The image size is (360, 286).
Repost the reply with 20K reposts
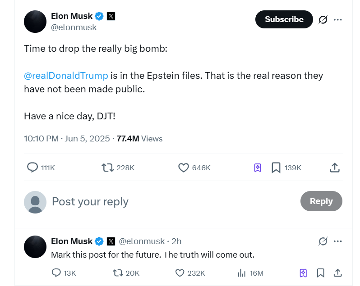click(x=118, y=272)
